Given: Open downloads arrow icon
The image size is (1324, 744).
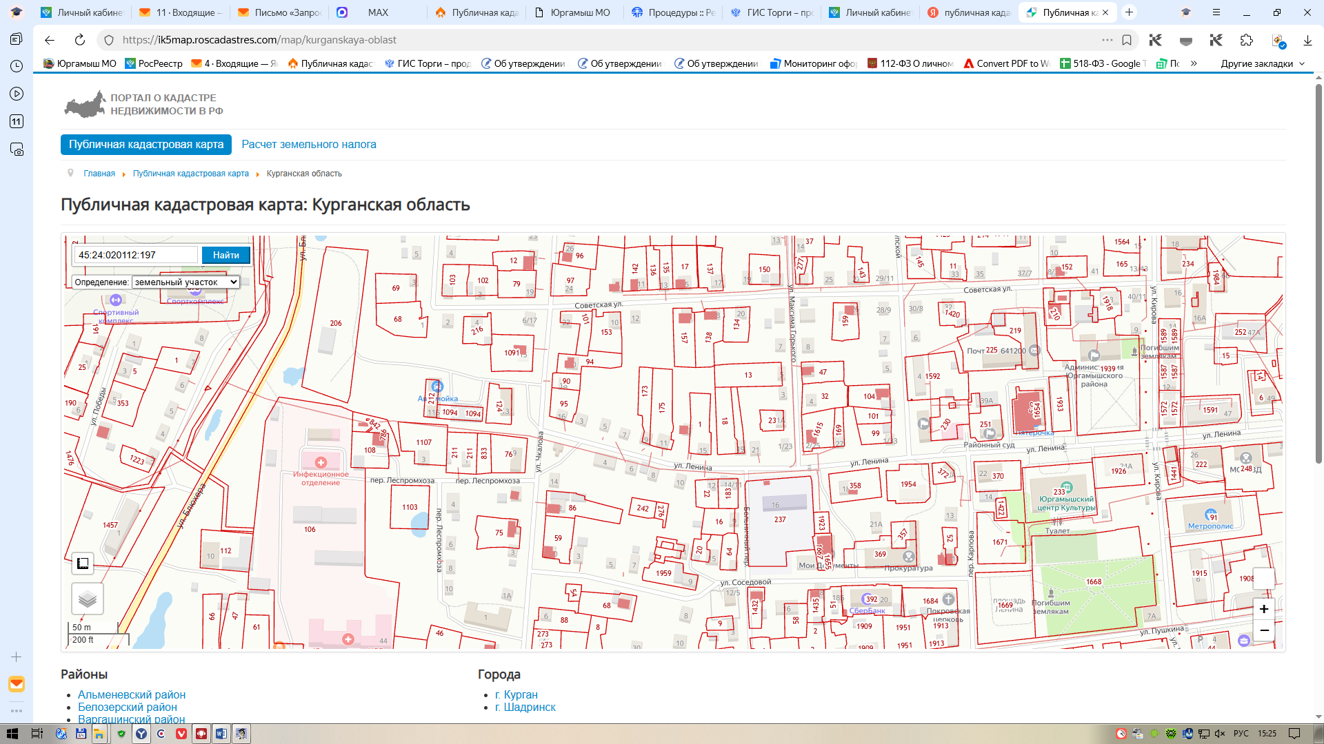Looking at the screenshot, I should click(x=1307, y=40).
